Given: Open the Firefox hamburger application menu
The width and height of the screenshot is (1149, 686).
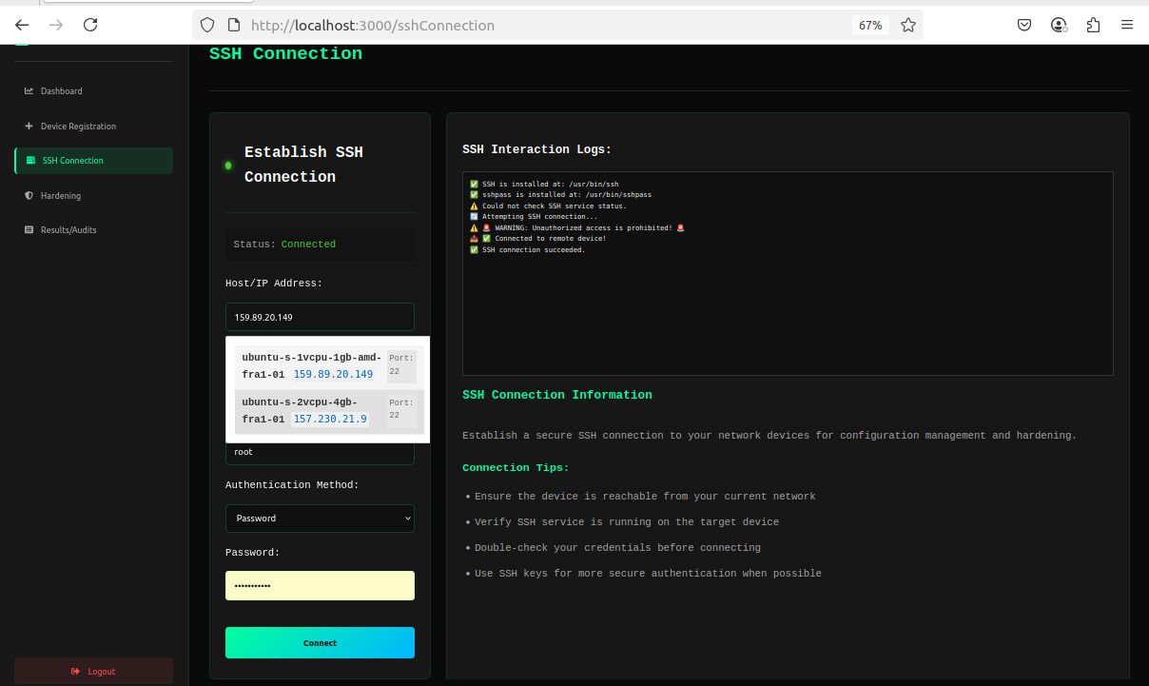Looking at the screenshot, I should (x=1127, y=25).
